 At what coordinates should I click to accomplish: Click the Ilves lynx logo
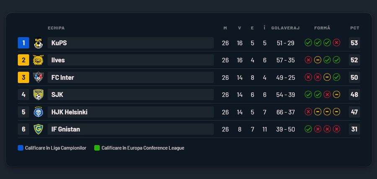[38, 60]
